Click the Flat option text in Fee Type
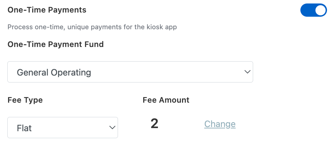 point(25,128)
